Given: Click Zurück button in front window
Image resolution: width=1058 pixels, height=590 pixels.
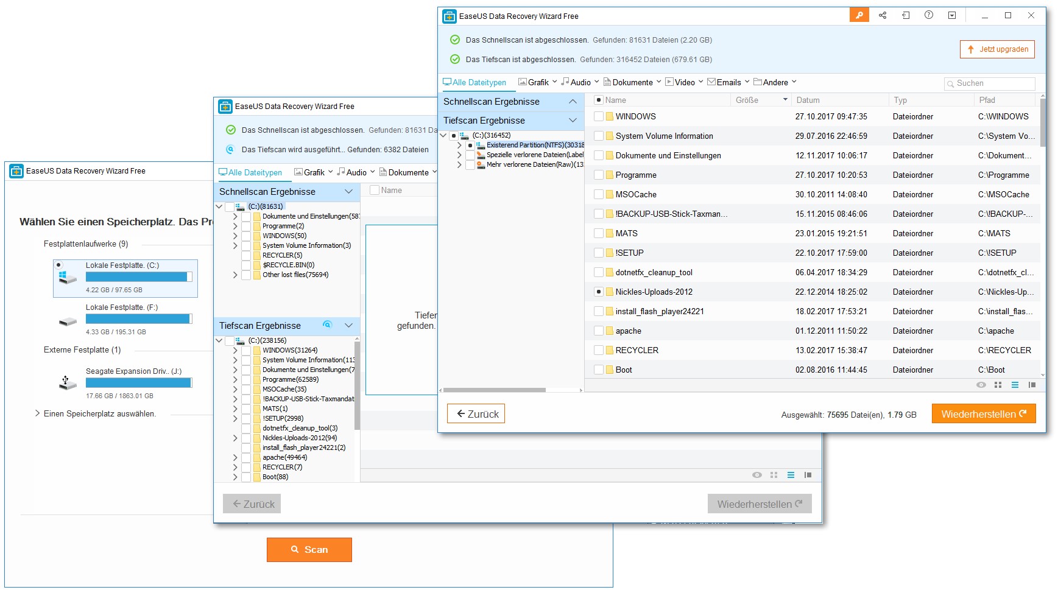Looking at the screenshot, I should (476, 413).
